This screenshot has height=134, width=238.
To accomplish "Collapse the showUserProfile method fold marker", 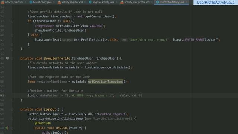I will pos(12,58).
